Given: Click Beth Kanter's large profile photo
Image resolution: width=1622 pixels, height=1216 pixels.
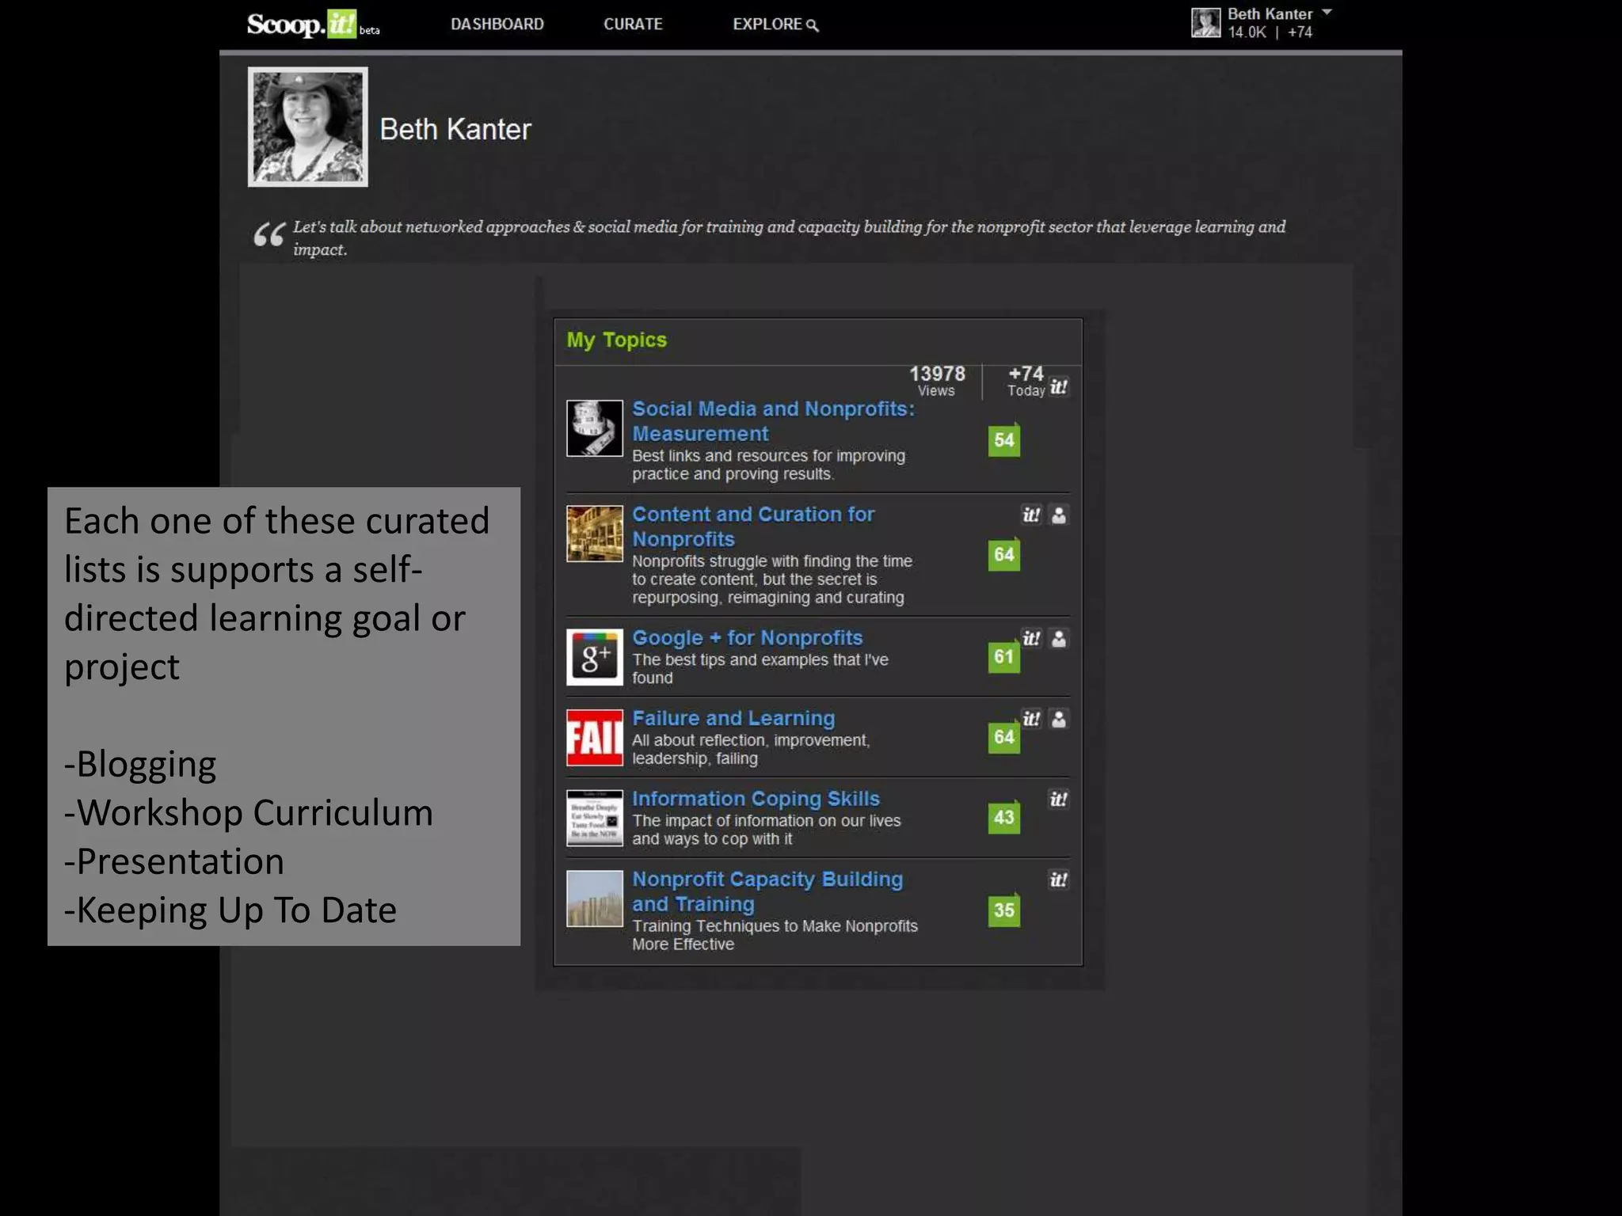Looking at the screenshot, I should pyautogui.click(x=308, y=127).
